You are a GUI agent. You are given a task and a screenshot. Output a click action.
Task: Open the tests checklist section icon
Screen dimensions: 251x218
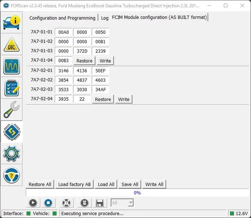12,88
